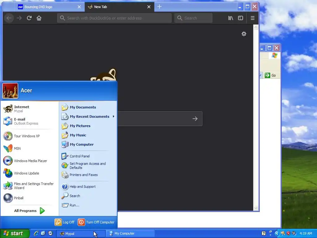The width and height of the screenshot is (317, 238).
Task: Open Set Program Access and Defaults
Action: coord(88,165)
